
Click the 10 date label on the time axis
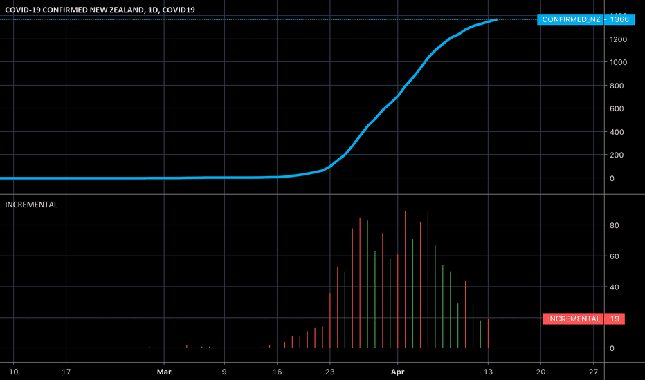14,372
